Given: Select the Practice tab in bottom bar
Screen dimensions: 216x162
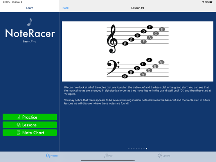Looking at the screenshot, I should pyautogui.click(x=52, y=156).
